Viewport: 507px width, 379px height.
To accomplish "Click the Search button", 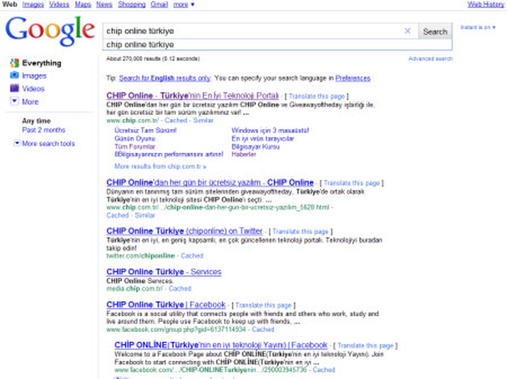I will click(435, 31).
